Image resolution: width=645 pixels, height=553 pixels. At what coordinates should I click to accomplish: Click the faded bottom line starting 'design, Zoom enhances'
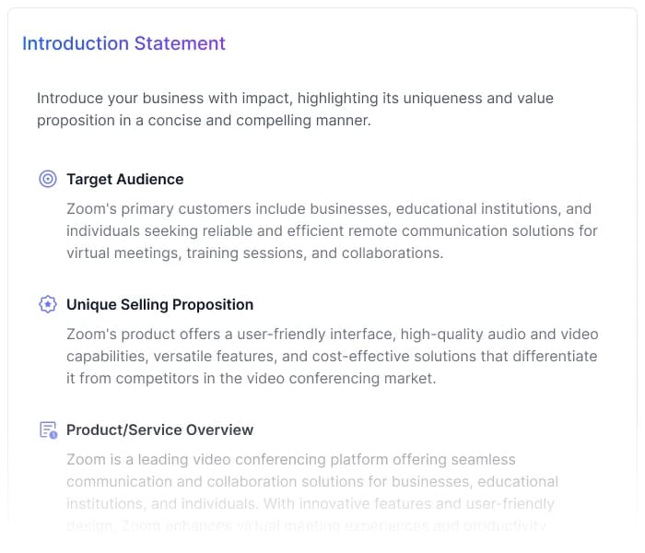[x=306, y=525]
